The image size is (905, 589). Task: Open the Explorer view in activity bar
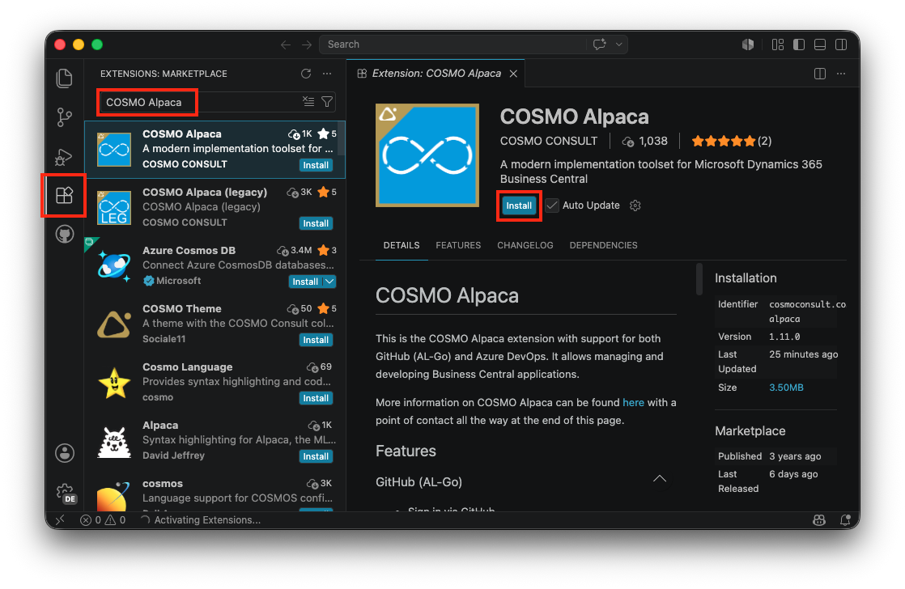(x=64, y=78)
